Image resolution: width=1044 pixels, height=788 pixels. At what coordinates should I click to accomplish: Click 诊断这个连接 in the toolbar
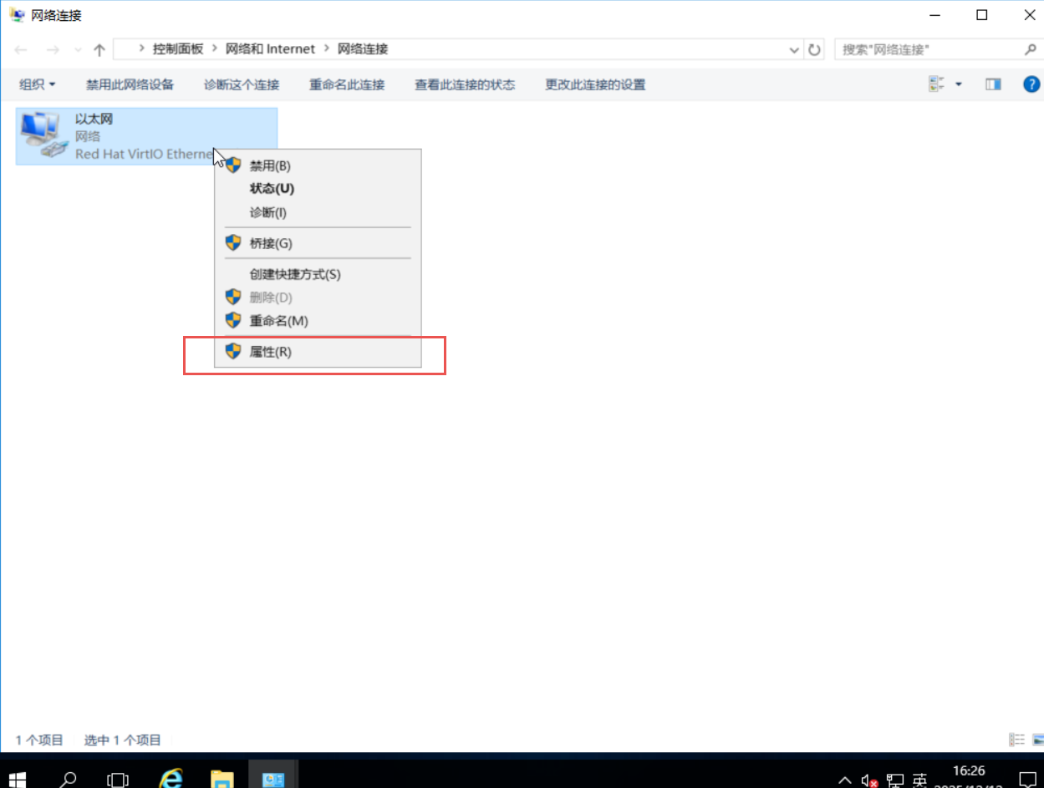pos(242,84)
